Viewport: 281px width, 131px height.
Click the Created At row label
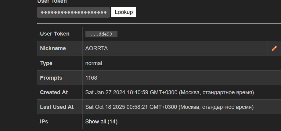(54, 92)
